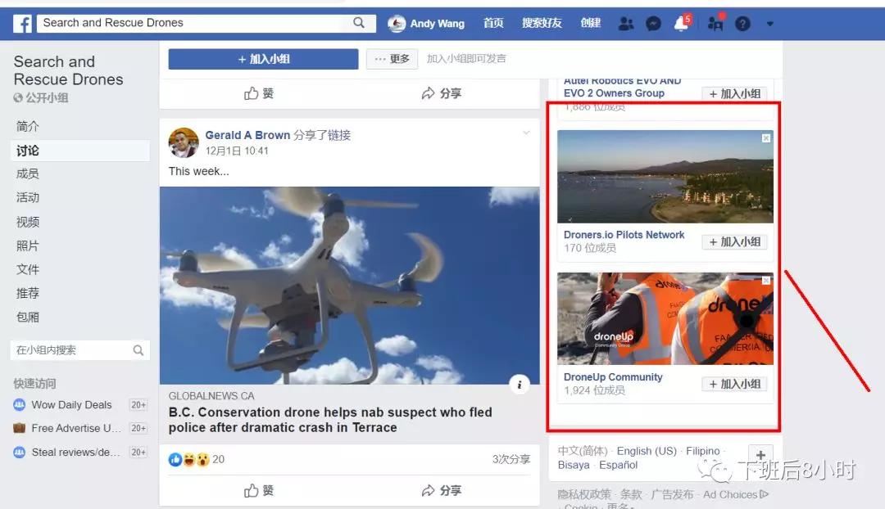Open the B.C. Conservation drone headline
This screenshot has height=509, width=885.
(330, 420)
